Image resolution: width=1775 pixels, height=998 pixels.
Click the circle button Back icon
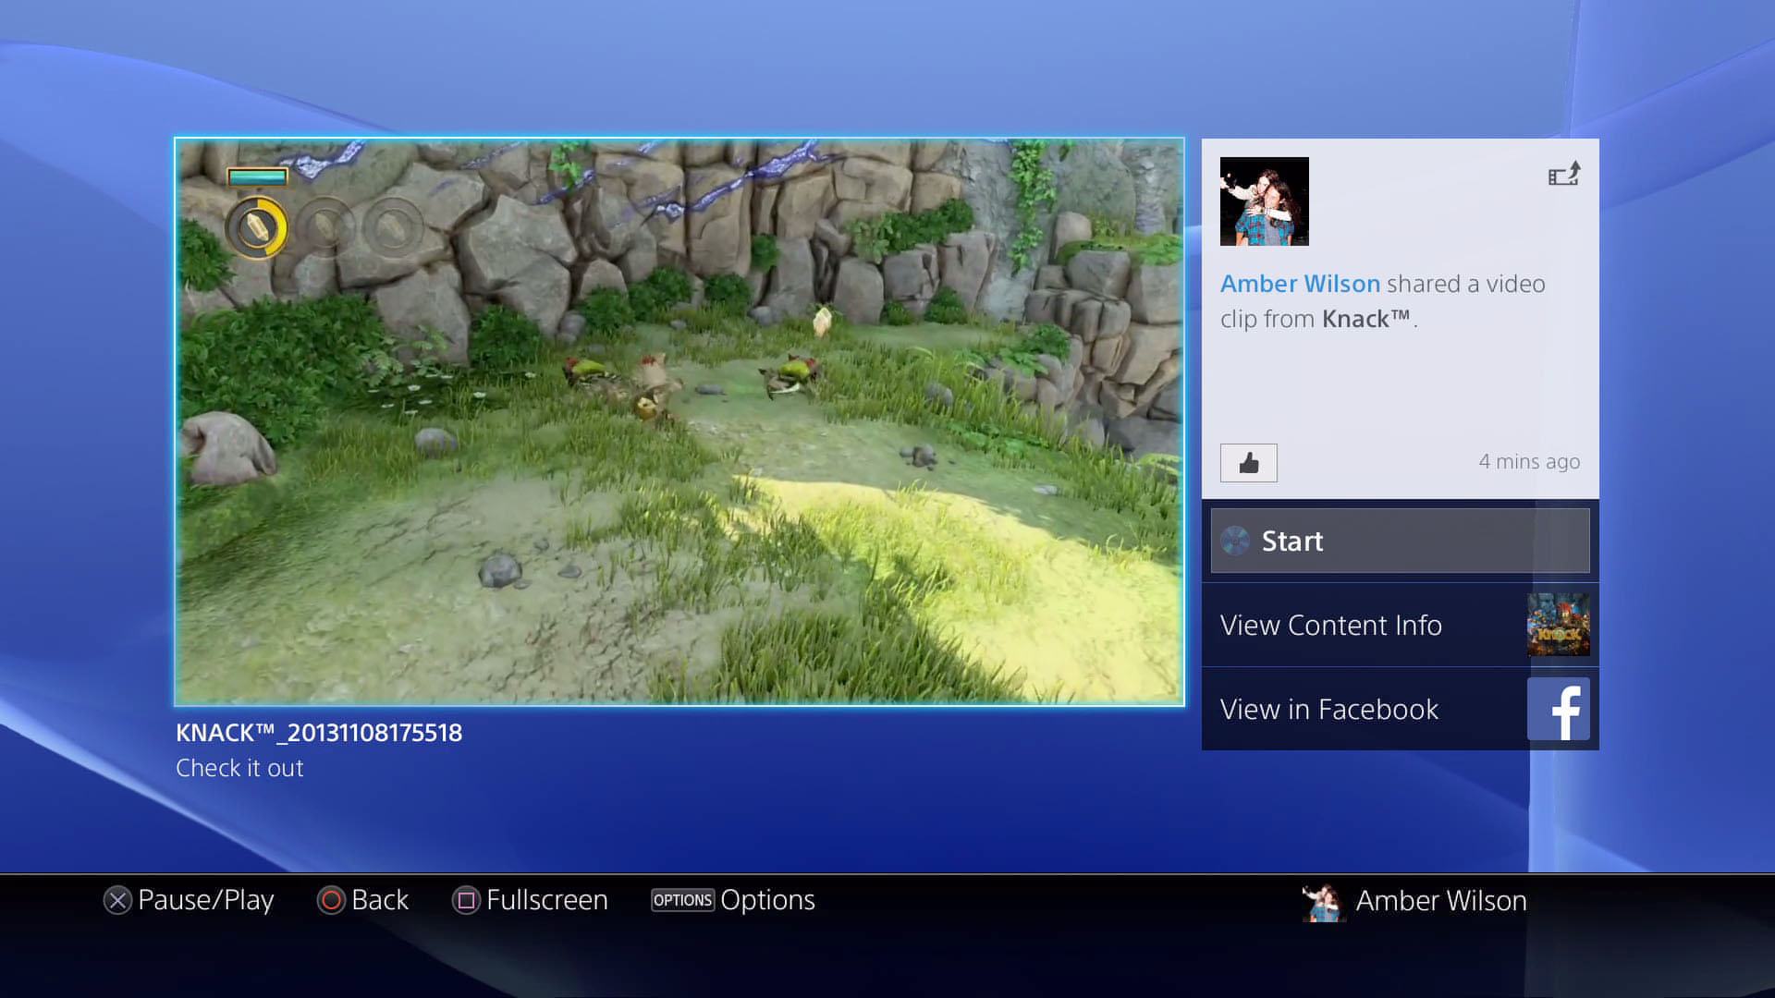pos(331,900)
